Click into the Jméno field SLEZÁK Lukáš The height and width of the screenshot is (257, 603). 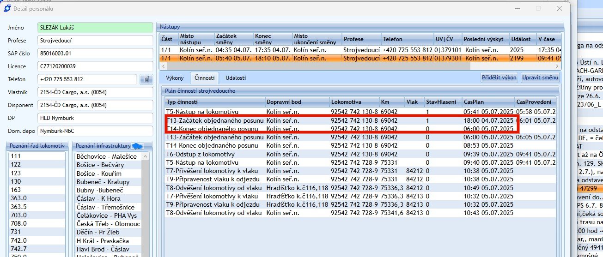(x=95, y=28)
